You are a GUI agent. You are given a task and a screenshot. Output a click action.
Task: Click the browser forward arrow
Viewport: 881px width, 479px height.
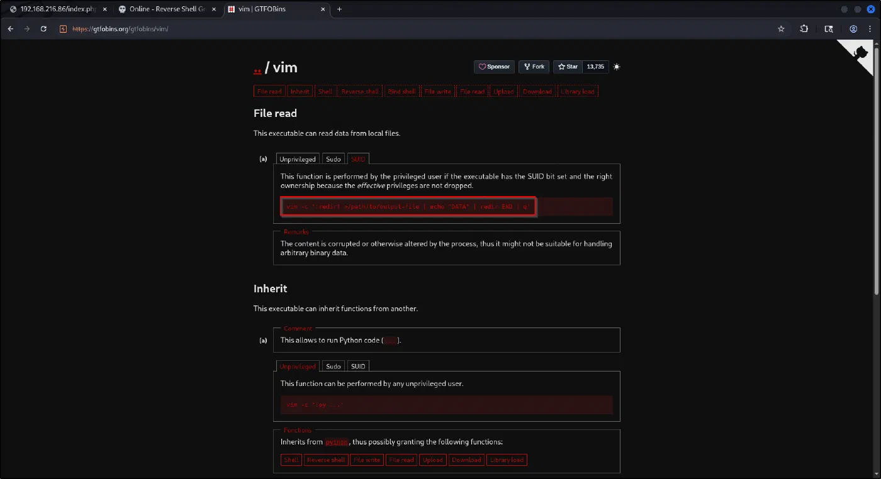click(26, 29)
